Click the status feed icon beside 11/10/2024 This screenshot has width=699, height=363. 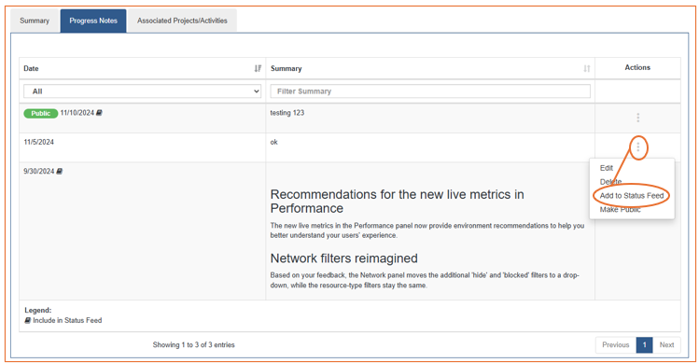click(99, 113)
